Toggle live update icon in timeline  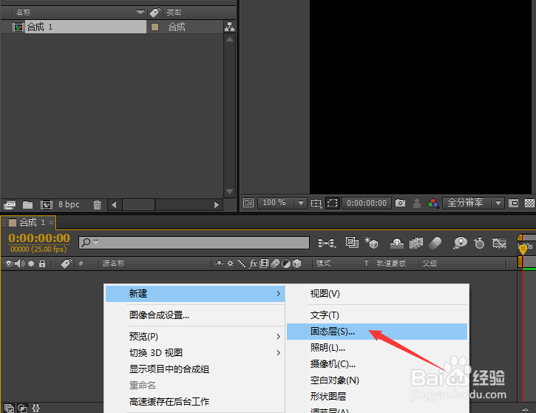(x=352, y=243)
